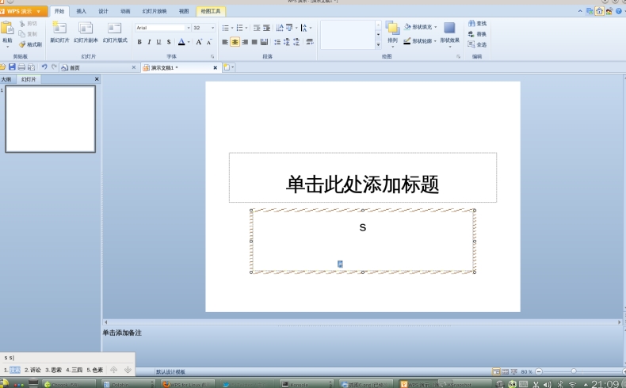Click the decrease indent icon
Image resolution: width=626 pixels, height=388 pixels.
point(257,28)
